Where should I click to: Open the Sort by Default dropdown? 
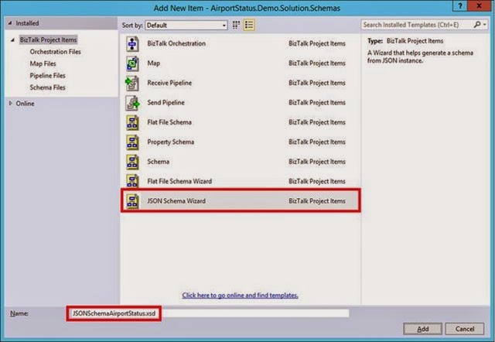(186, 26)
